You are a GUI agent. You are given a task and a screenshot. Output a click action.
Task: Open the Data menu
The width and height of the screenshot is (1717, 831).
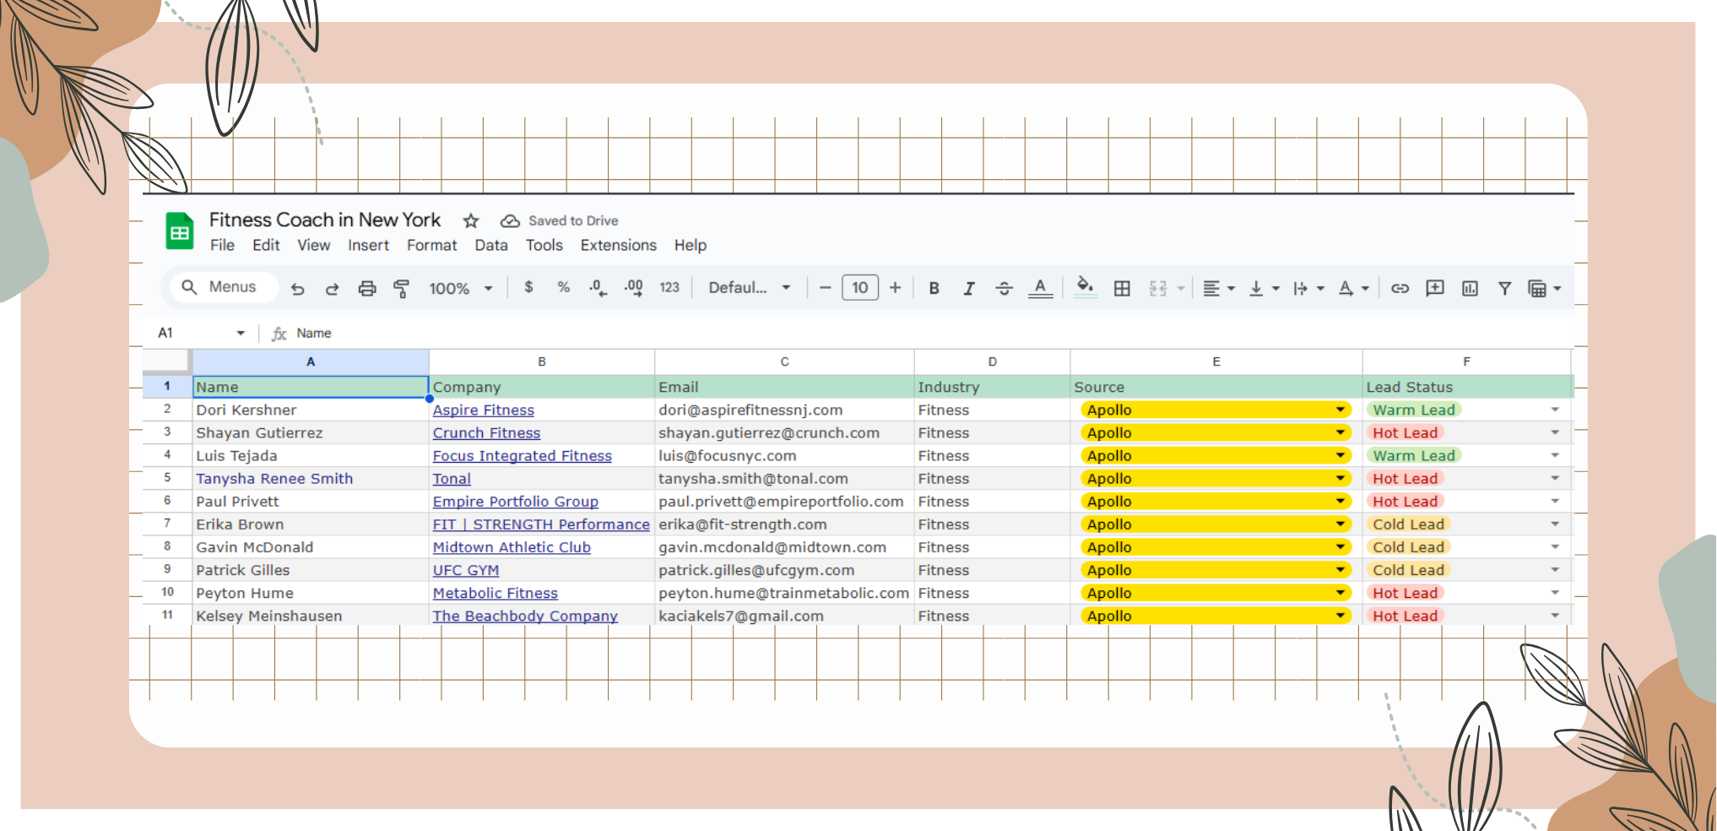(x=491, y=245)
